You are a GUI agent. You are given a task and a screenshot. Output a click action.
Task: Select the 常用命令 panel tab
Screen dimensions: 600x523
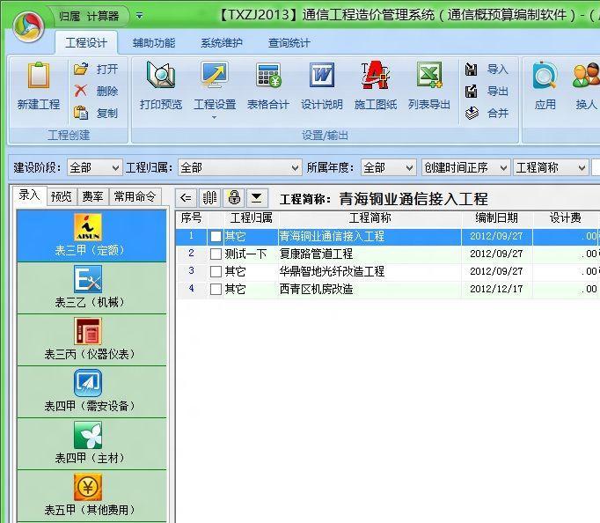pos(135,197)
